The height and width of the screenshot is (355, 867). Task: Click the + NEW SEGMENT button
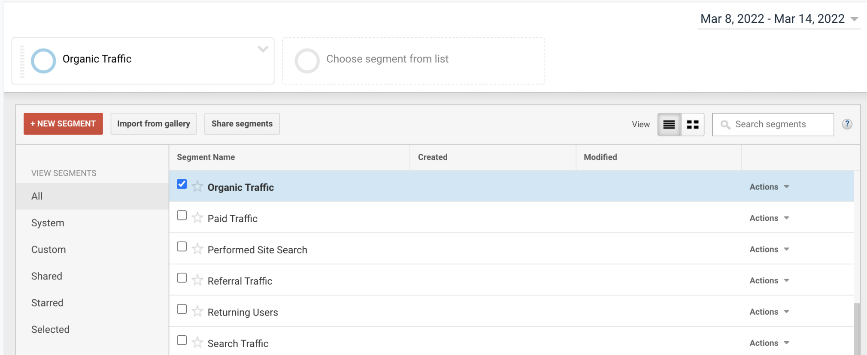[x=63, y=124]
